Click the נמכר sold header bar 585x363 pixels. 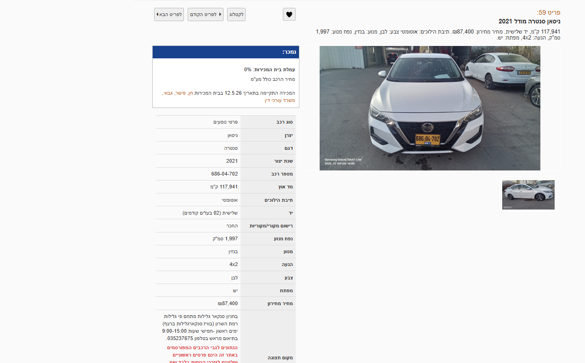click(226, 52)
